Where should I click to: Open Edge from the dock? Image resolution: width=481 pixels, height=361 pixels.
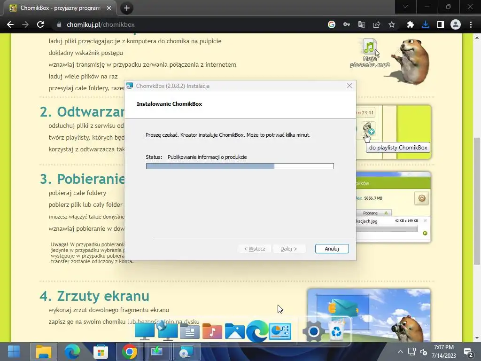point(257,331)
